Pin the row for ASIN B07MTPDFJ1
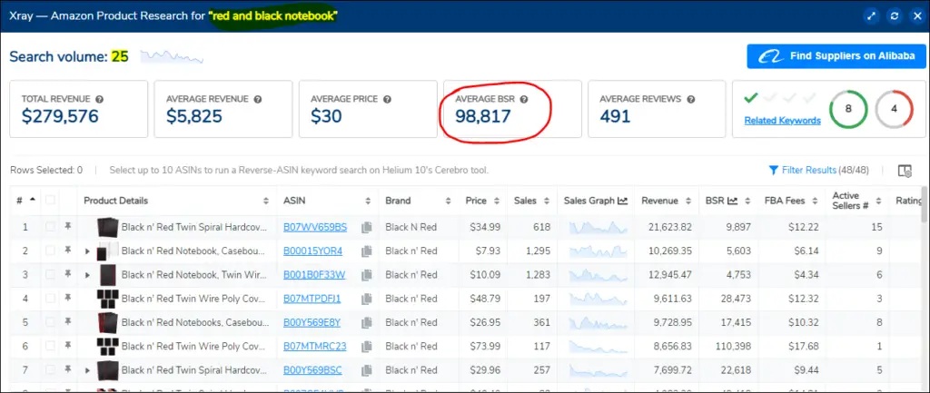Image resolution: width=930 pixels, height=393 pixels. pyautogui.click(x=67, y=299)
